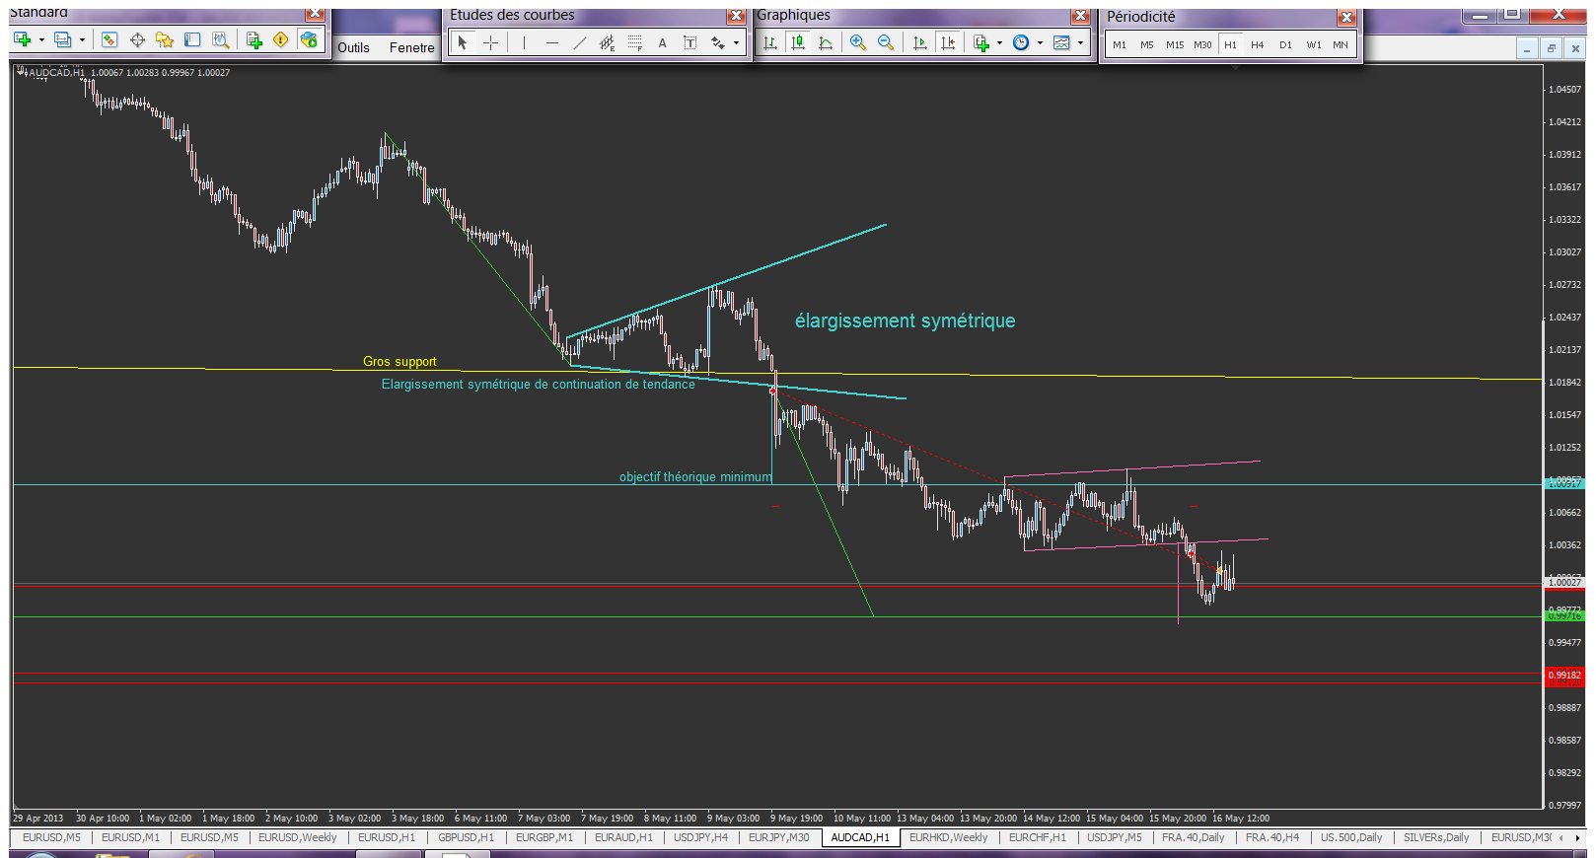1596x858 pixels.
Task: Switch timeframe to H4
Action: click(1257, 44)
